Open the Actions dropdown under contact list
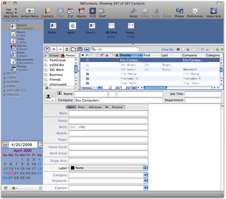The width and height of the screenshot is (226, 199). (x=100, y=88)
